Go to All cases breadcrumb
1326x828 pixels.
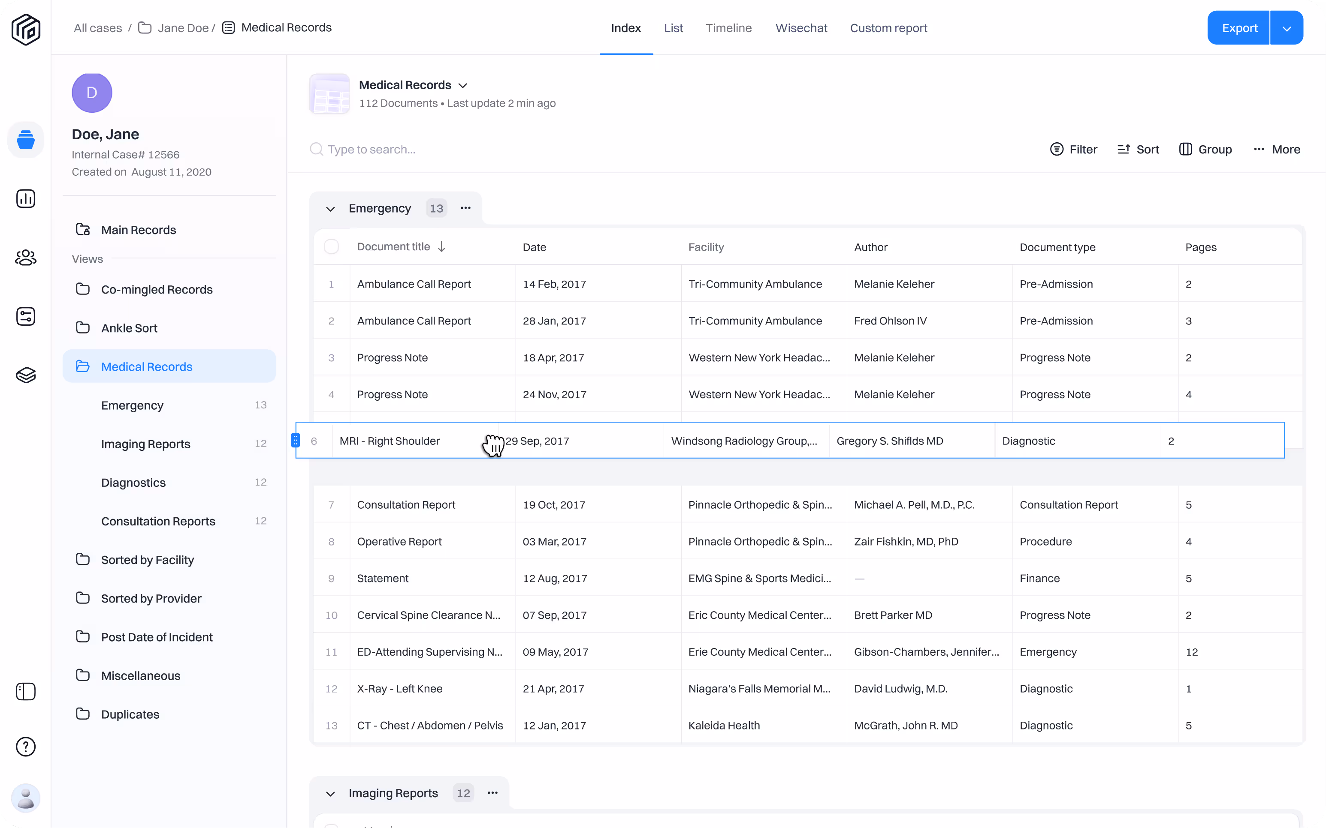click(97, 28)
